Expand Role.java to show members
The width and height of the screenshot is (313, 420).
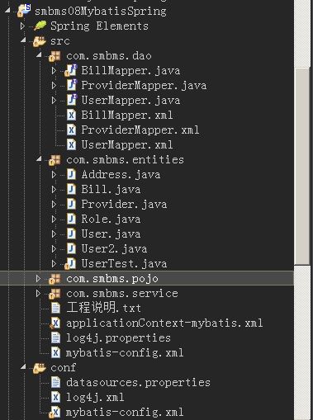(x=54, y=219)
